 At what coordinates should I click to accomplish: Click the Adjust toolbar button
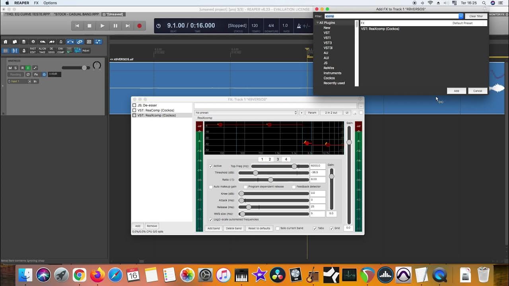[x=86, y=50]
